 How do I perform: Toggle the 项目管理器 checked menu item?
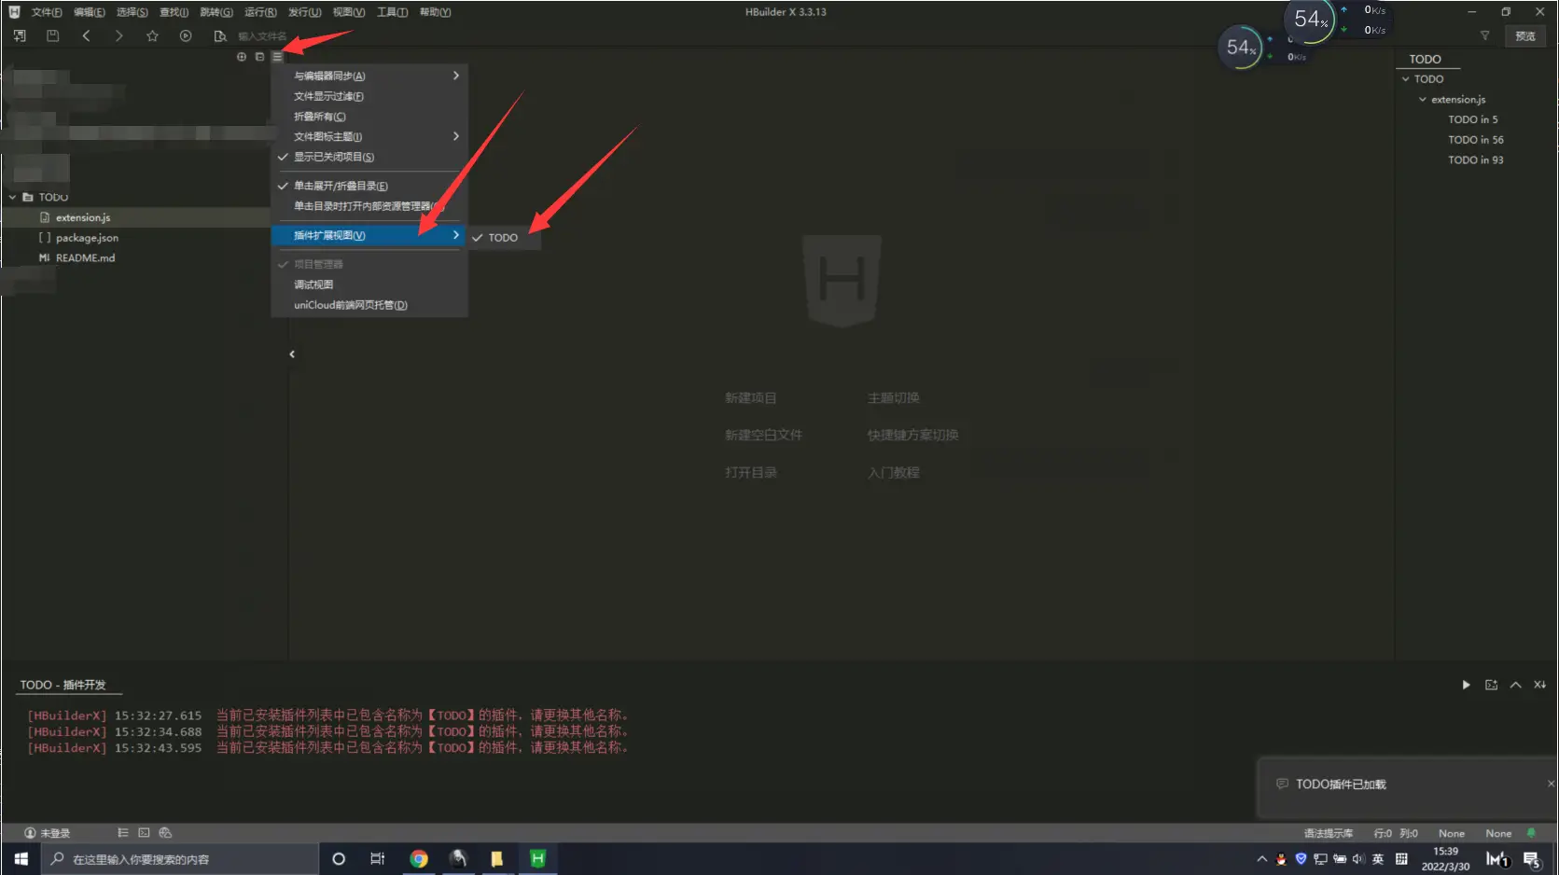tap(369, 264)
